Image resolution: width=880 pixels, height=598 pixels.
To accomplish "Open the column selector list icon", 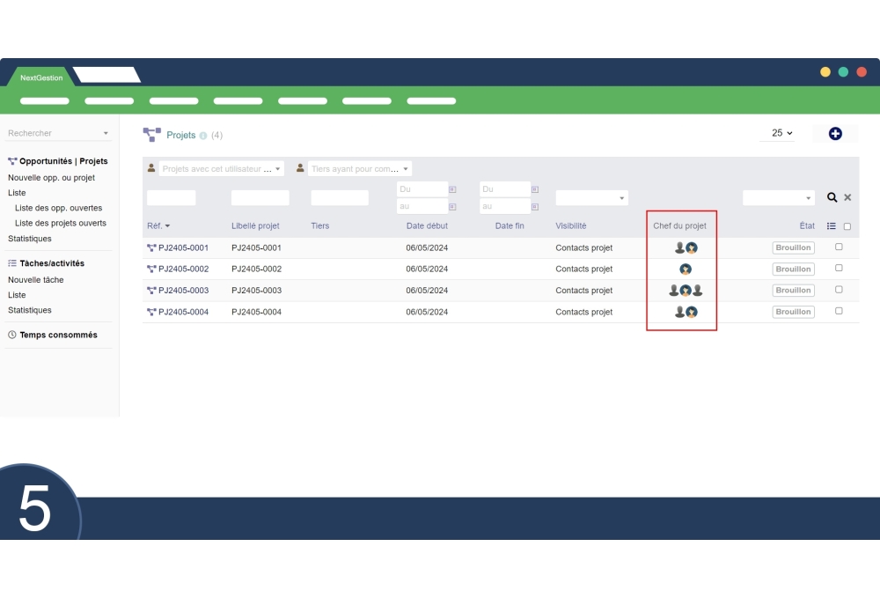I will [832, 226].
